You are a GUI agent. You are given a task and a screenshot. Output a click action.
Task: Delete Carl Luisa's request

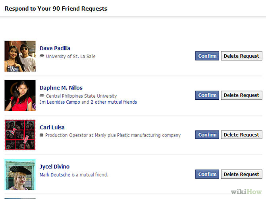click(241, 135)
